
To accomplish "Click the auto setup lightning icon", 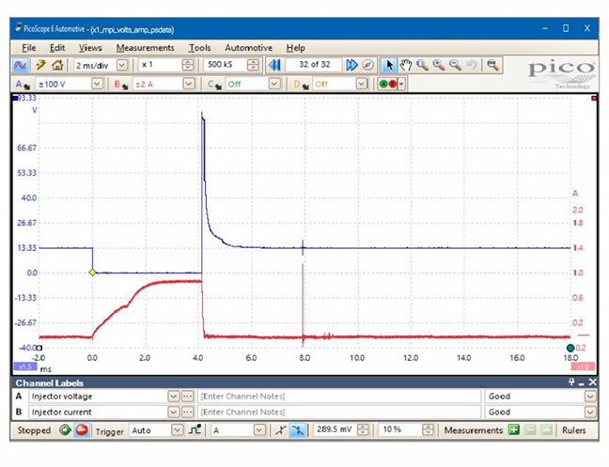I will pos(39,65).
